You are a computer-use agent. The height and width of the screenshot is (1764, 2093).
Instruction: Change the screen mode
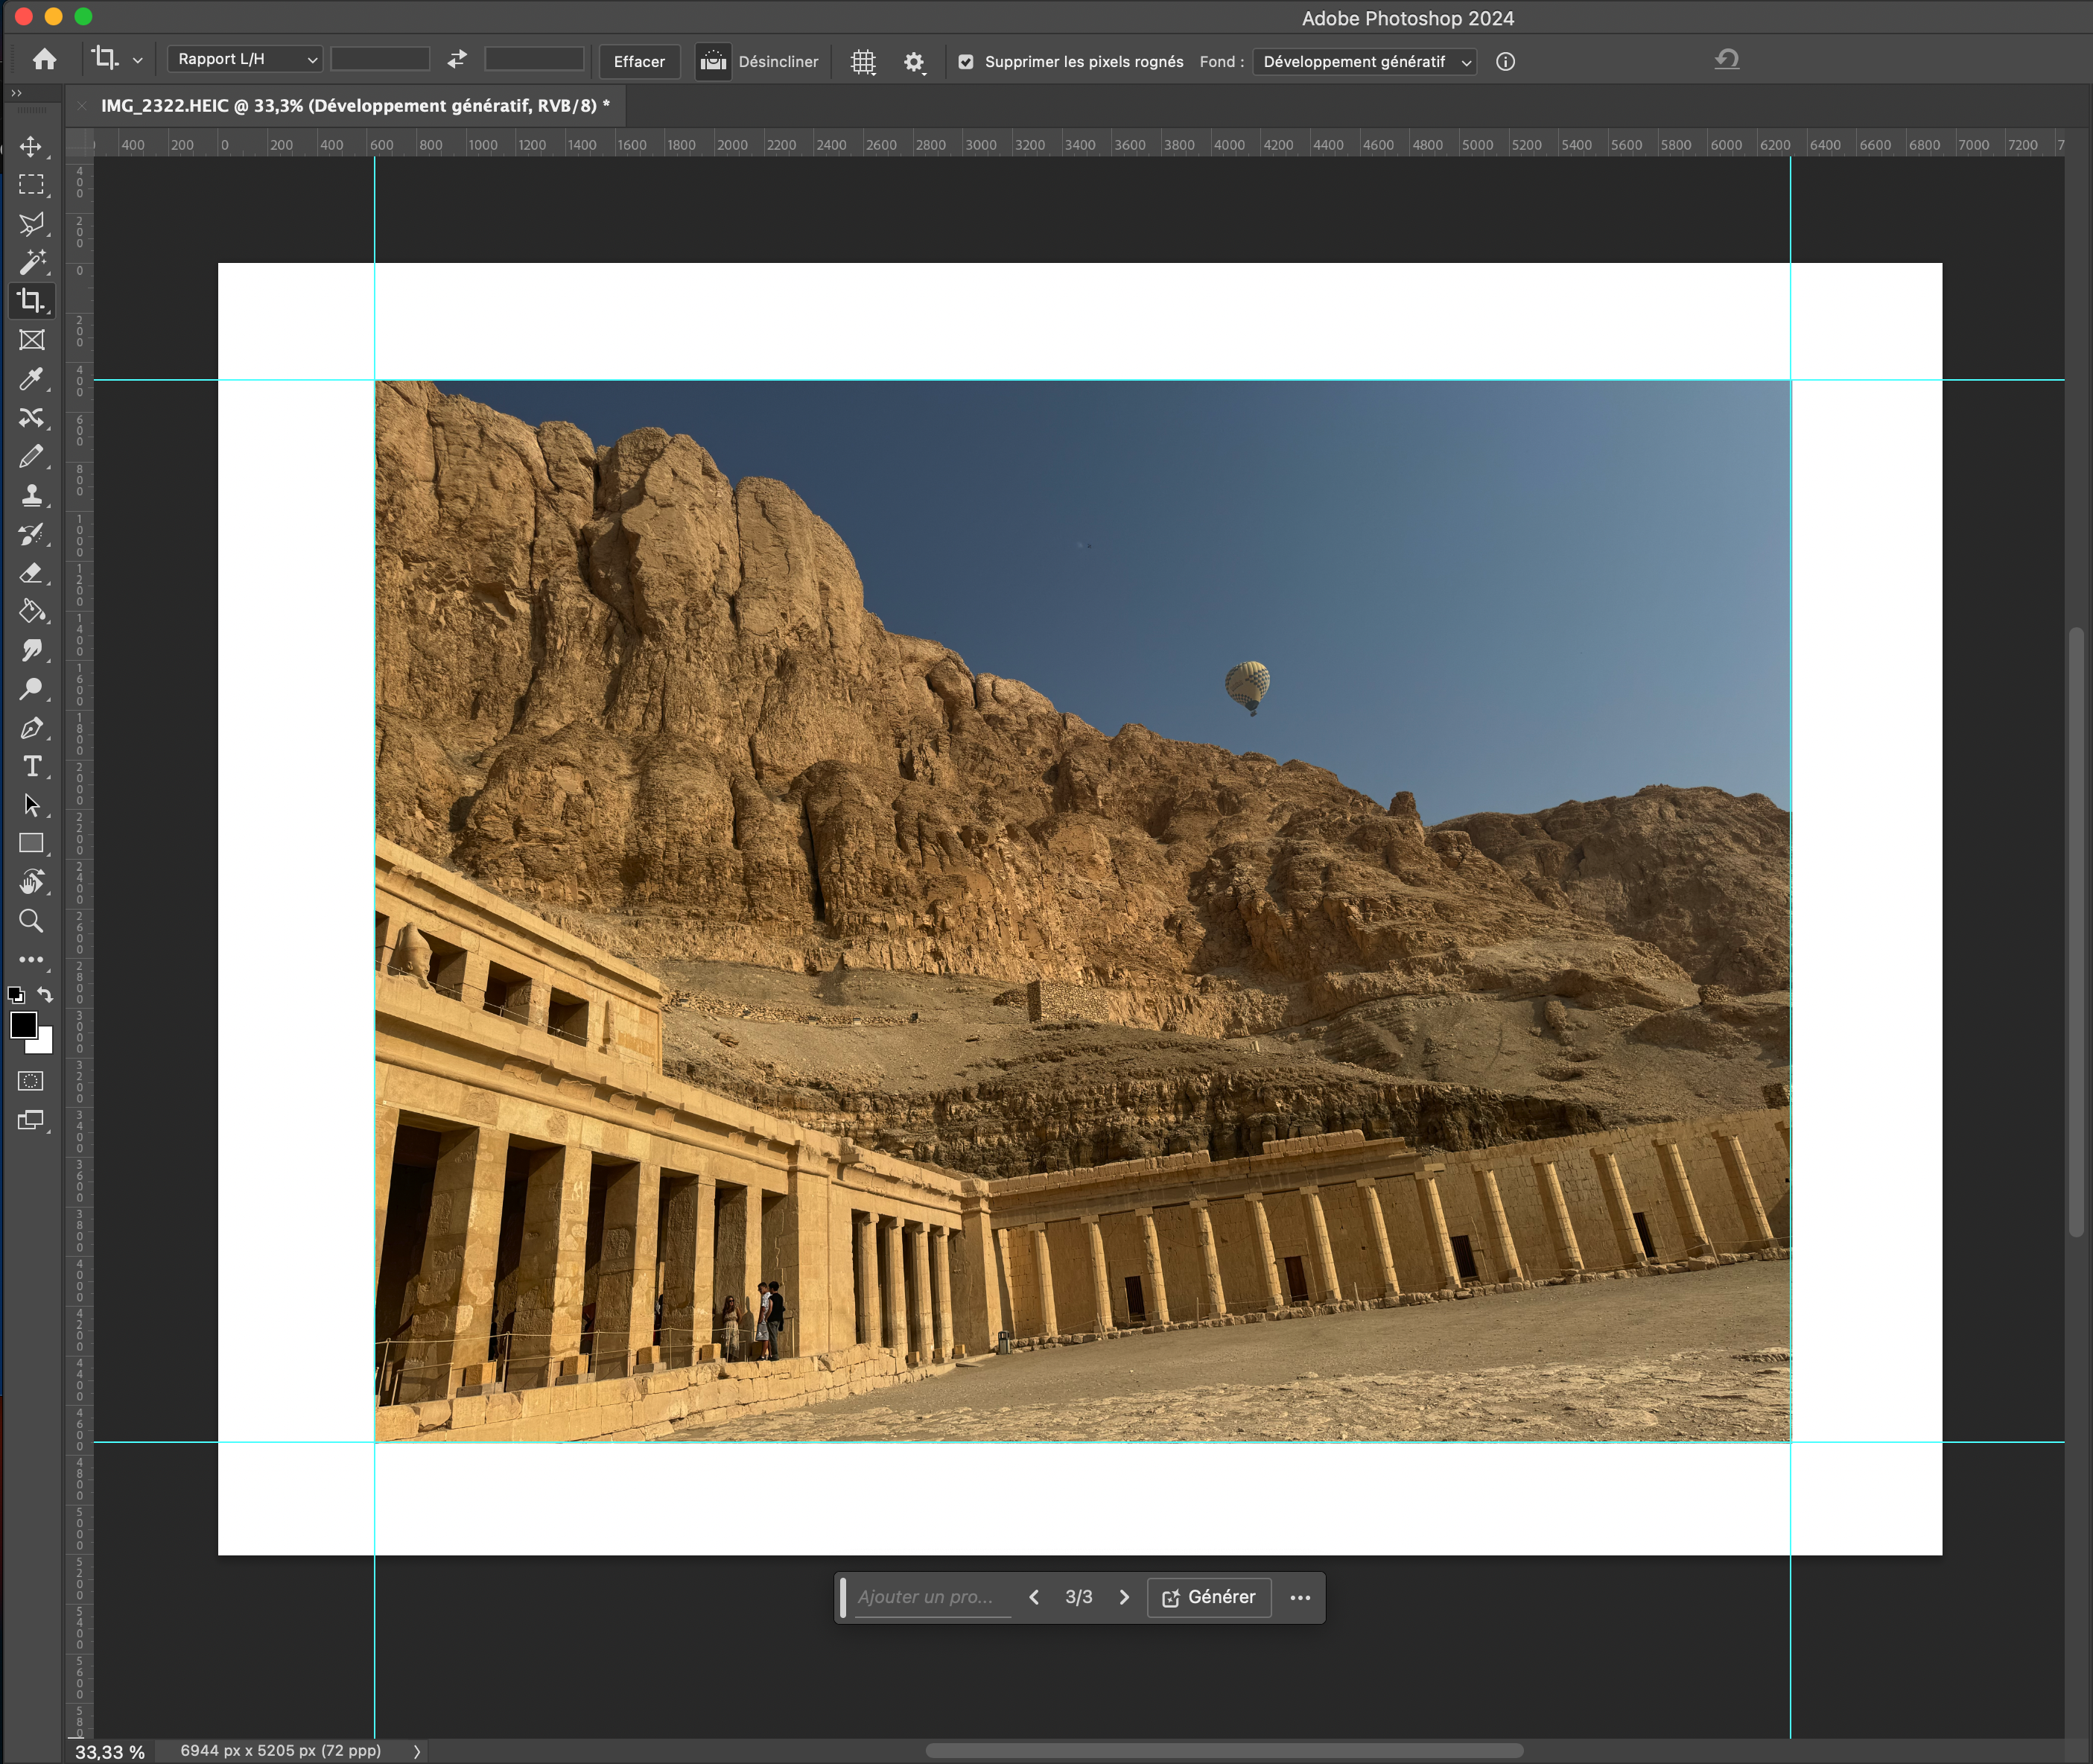click(31, 1121)
